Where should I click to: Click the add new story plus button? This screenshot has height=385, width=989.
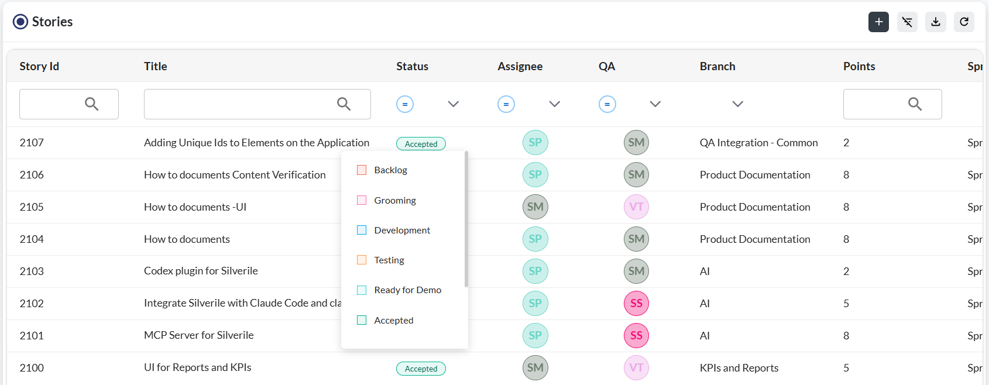[x=878, y=22]
